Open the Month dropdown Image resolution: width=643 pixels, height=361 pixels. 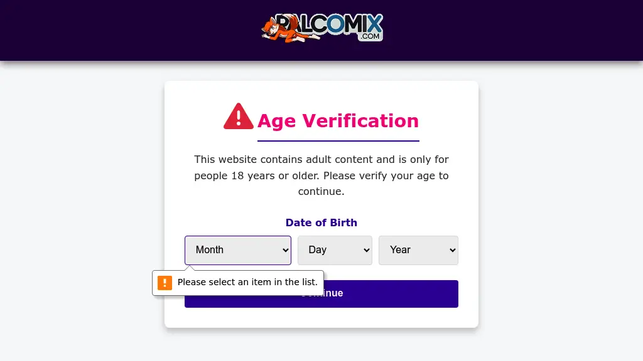pos(237,250)
